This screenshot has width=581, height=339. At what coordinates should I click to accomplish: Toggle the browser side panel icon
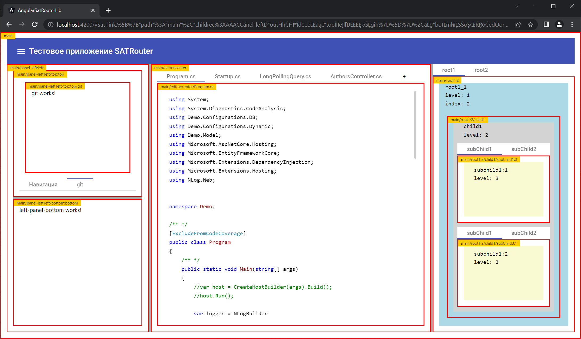[x=546, y=24]
